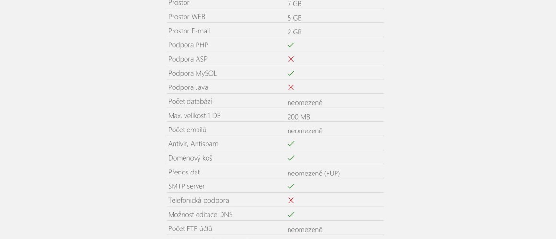Screen dimensions: 556x239
Task: Click neomezeně (FUP) value for Přenos dat
Action: (x=313, y=173)
